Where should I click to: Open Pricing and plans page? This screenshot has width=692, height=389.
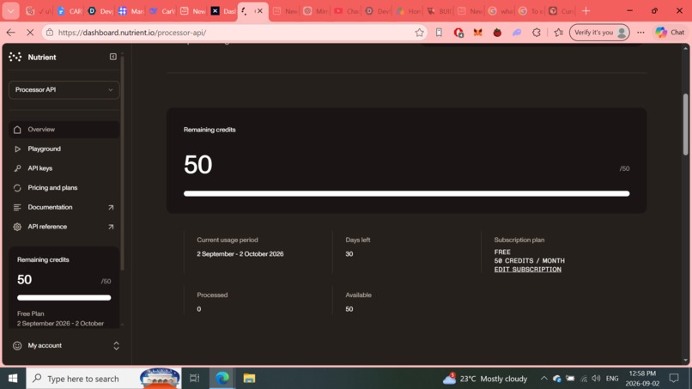point(64,188)
